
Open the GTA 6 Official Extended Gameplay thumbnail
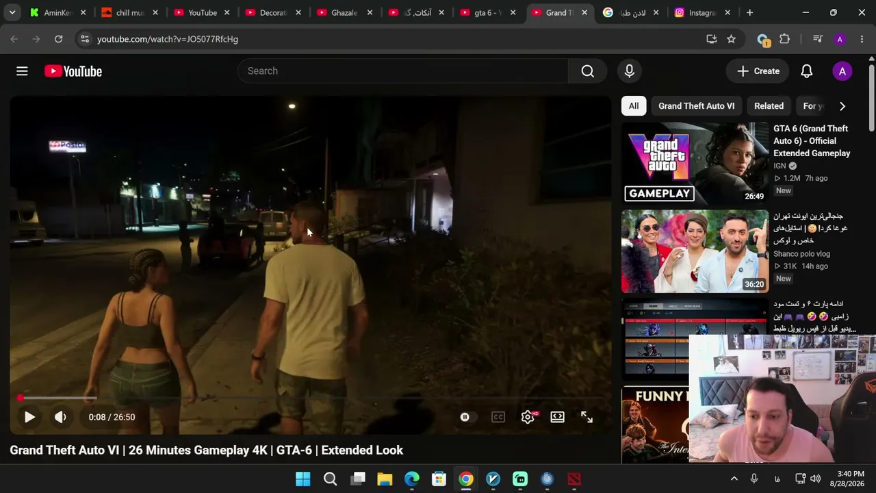695,164
